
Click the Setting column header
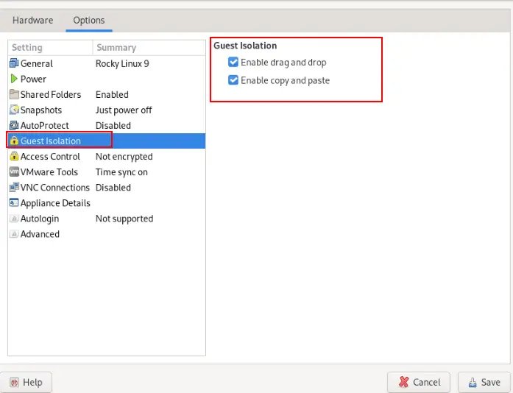[x=50, y=48]
